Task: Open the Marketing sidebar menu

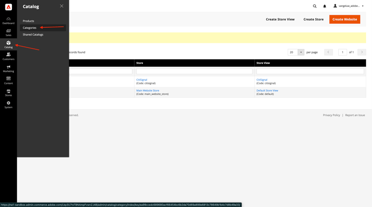Action: coord(8,69)
